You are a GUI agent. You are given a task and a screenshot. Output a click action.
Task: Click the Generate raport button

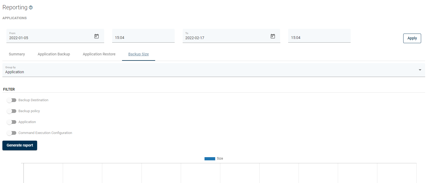click(x=20, y=145)
